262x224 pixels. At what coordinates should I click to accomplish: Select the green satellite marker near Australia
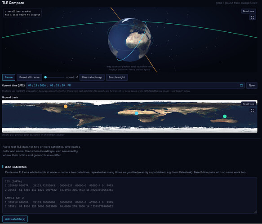[225, 116]
